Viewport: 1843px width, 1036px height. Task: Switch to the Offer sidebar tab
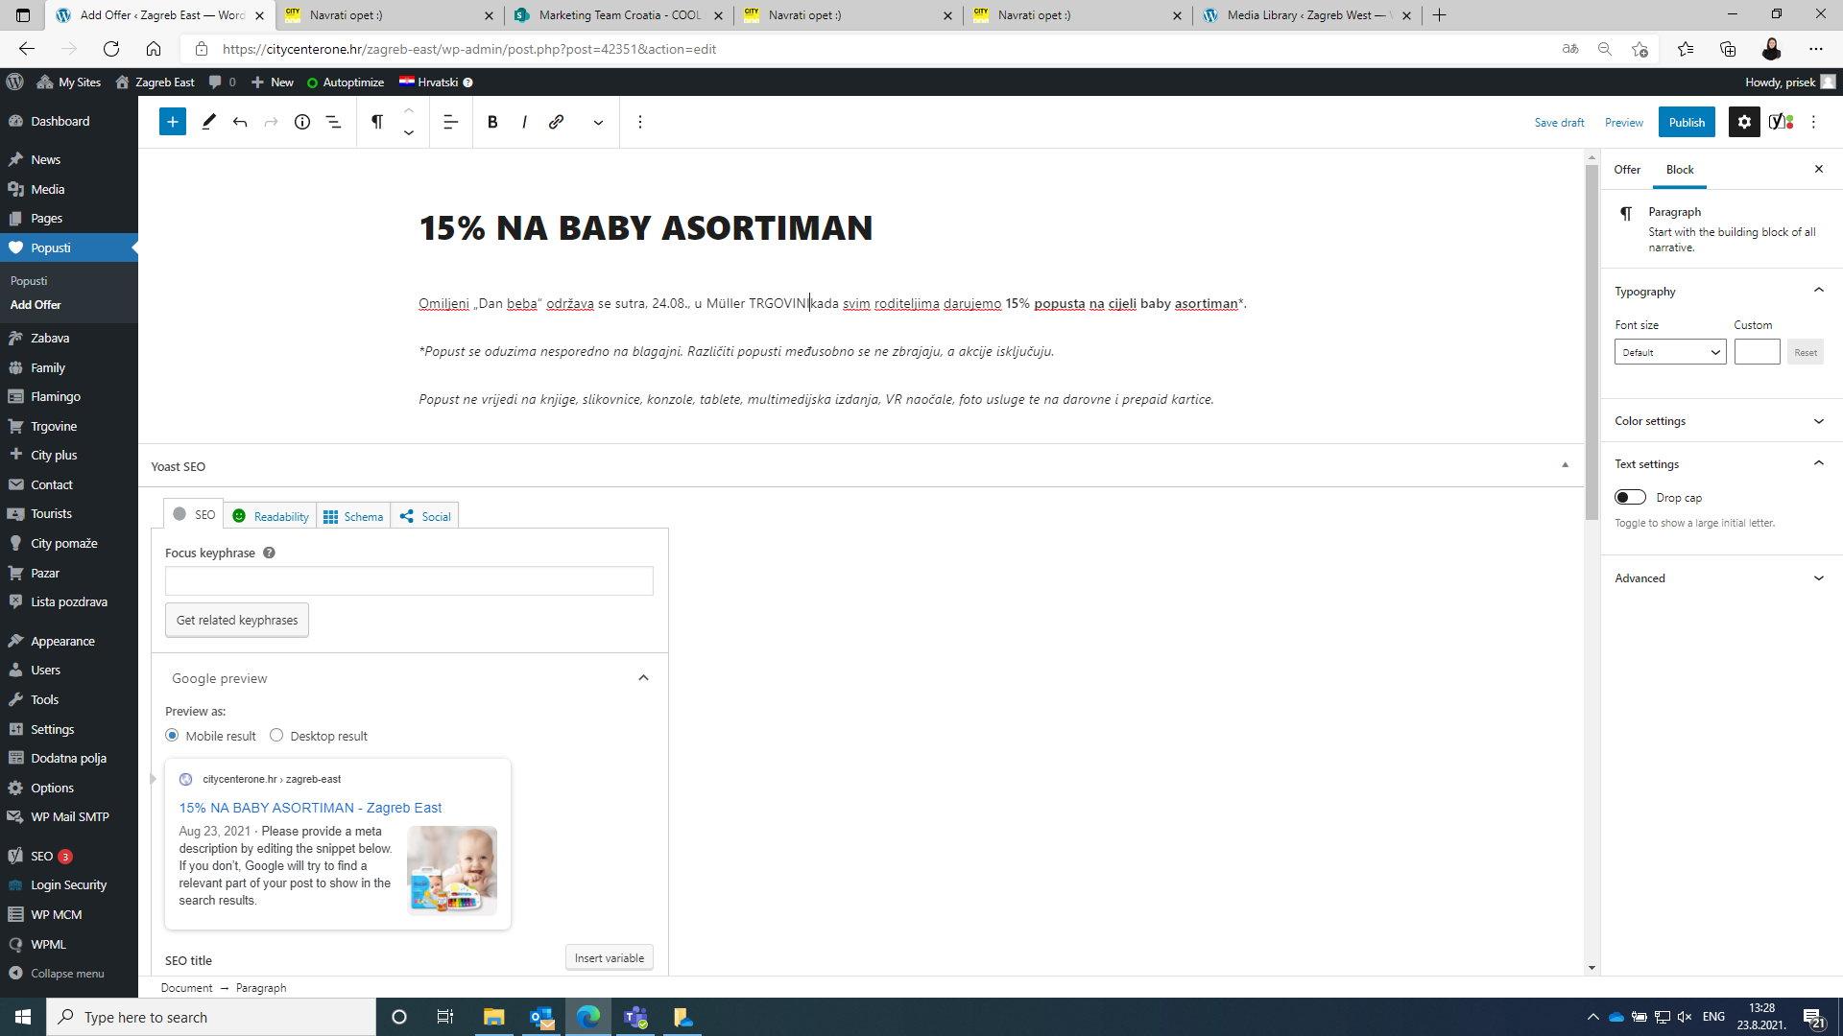pyautogui.click(x=1627, y=170)
